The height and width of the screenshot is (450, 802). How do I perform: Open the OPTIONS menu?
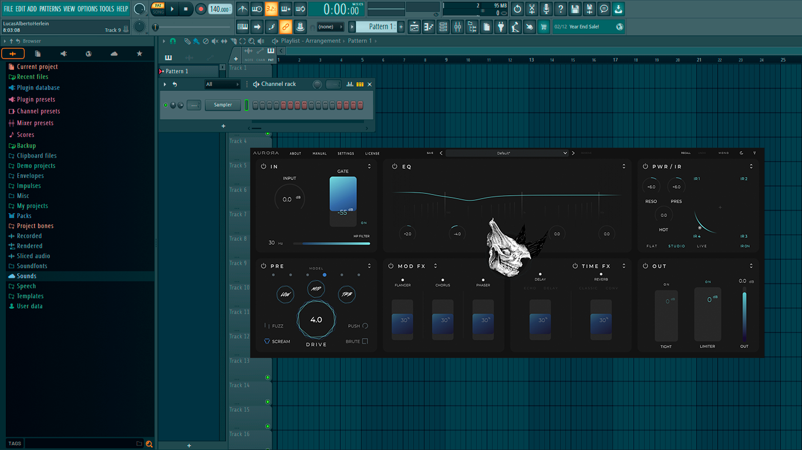(87, 9)
